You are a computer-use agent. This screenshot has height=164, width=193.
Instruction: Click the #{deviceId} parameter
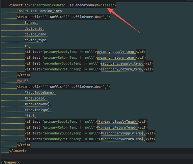(x=35, y=98)
